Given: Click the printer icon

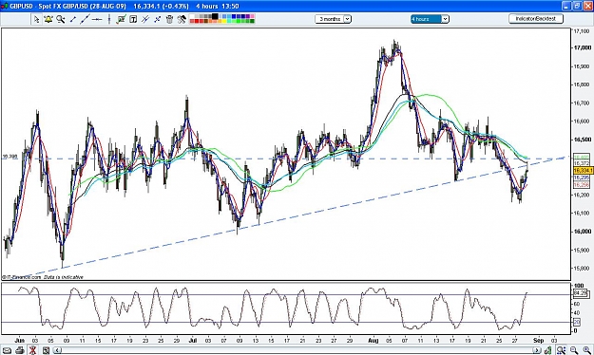Looking at the screenshot, I should [20, 350].
